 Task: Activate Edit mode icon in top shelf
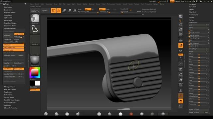[x=53, y=11]
